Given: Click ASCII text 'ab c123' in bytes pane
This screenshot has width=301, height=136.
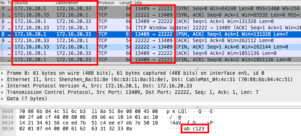Looking at the screenshot, I should (194, 129).
